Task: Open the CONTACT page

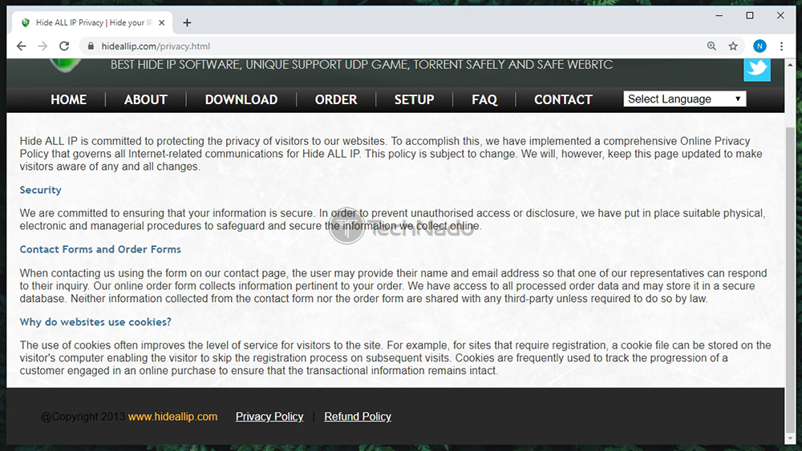Action: click(x=563, y=99)
